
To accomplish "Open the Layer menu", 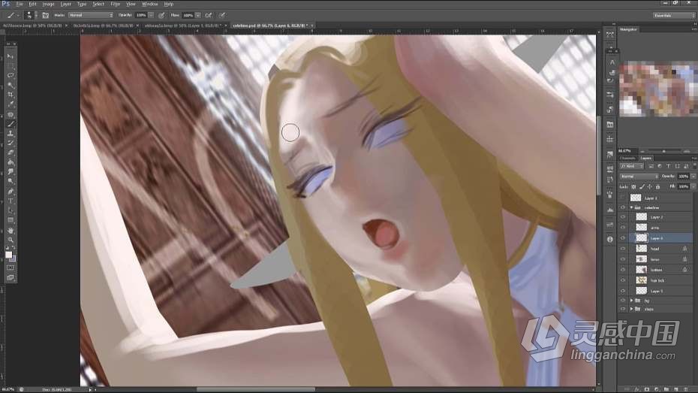I will [x=65, y=4].
